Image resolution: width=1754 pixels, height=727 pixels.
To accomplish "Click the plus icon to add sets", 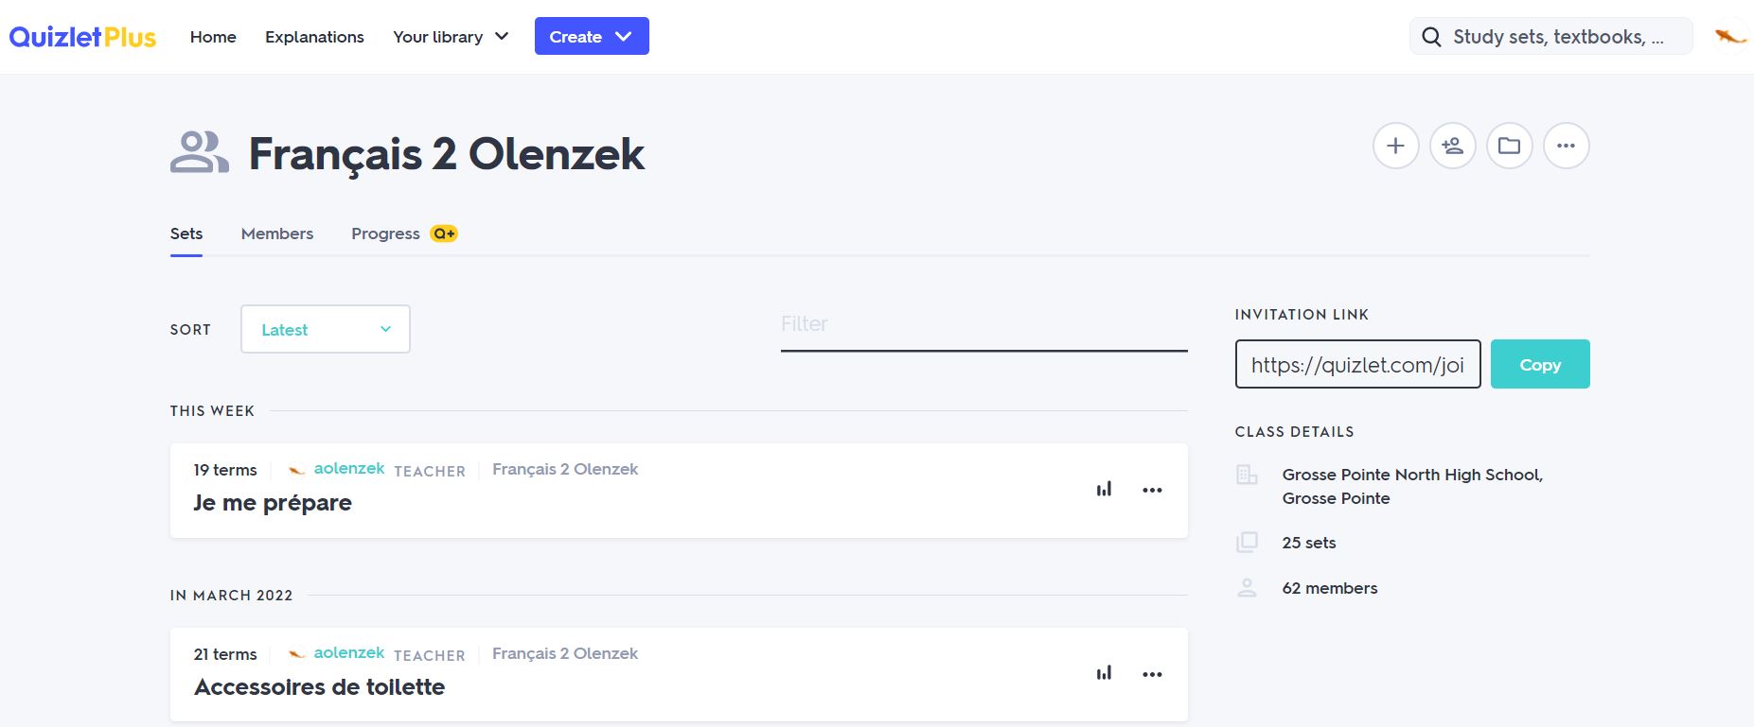I will pos(1395,146).
